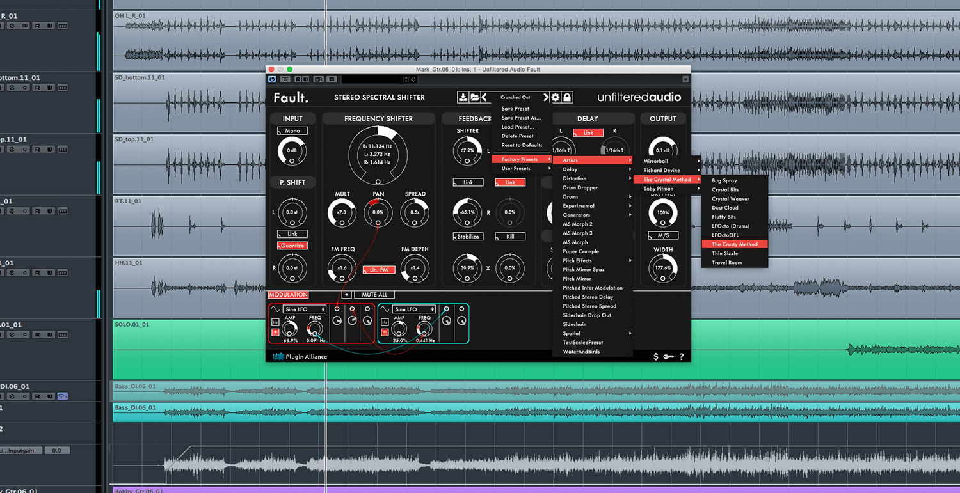Click the MULT x7.3 knob
960x493 pixels.
(x=342, y=212)
